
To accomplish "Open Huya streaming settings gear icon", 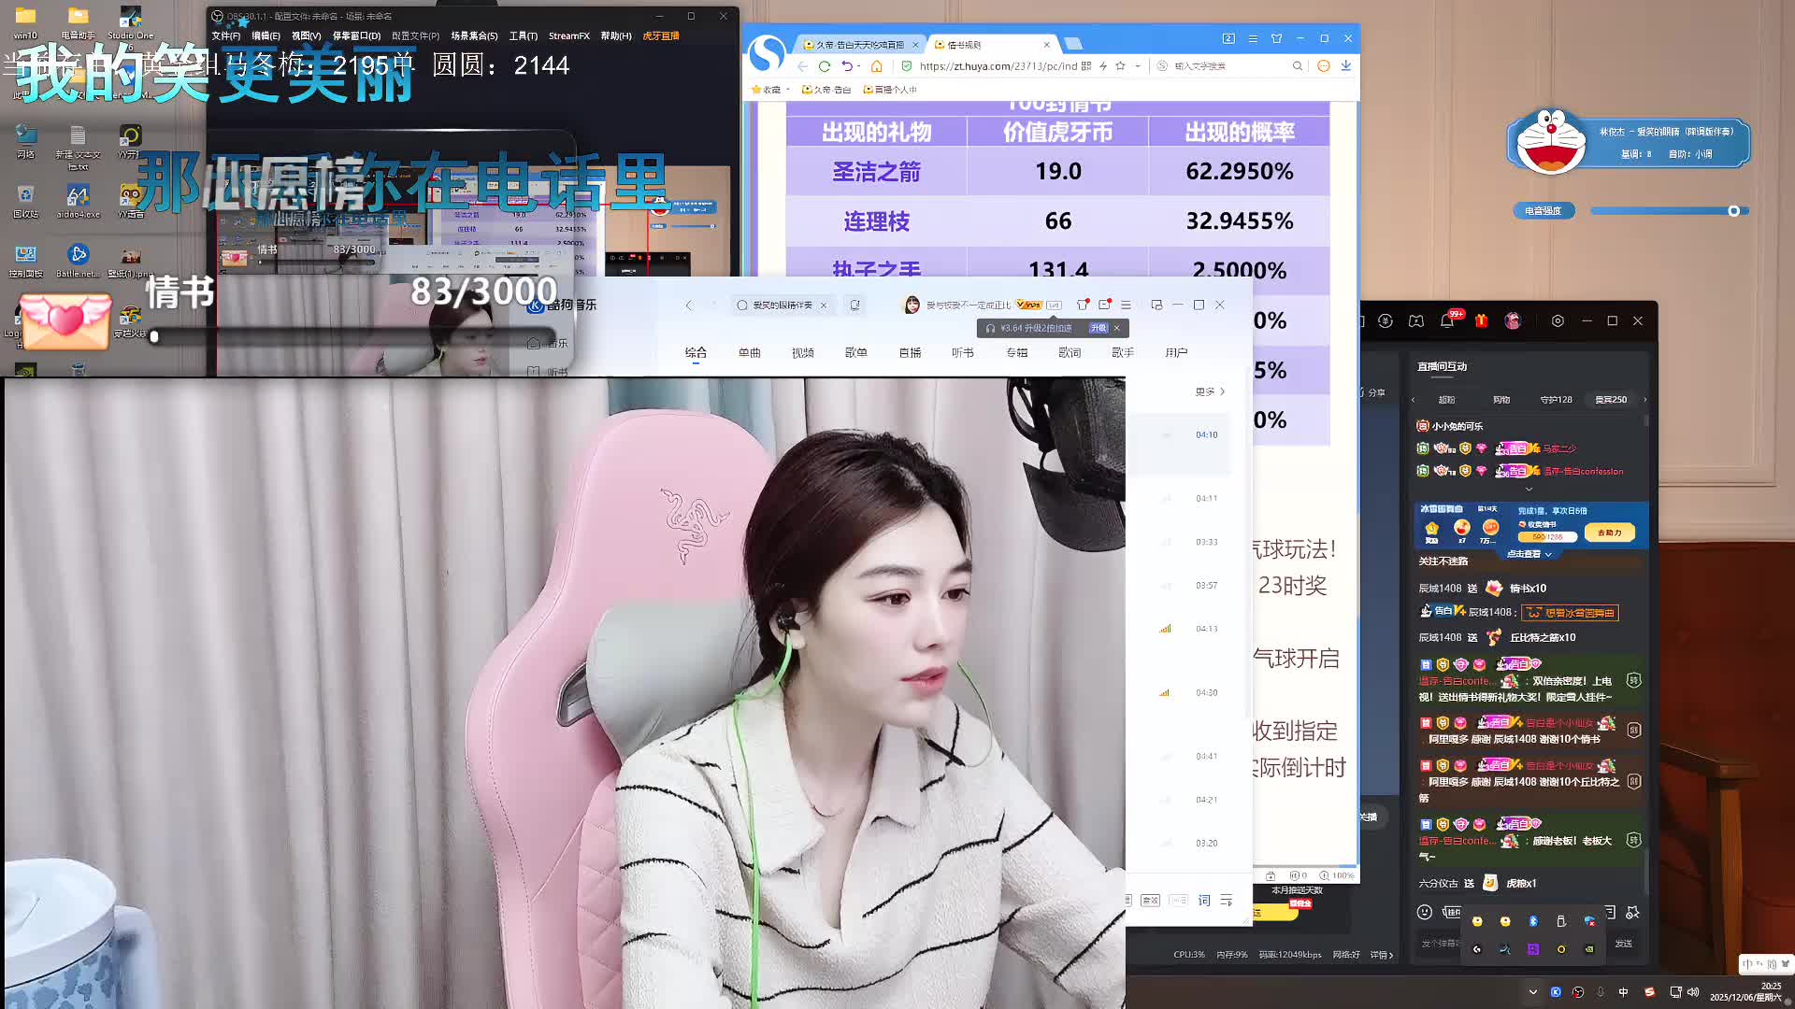I will pos(1558,321).
